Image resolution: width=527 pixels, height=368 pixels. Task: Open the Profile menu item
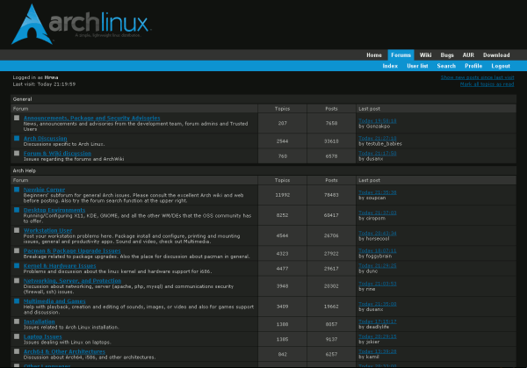(x=473, y=66)
